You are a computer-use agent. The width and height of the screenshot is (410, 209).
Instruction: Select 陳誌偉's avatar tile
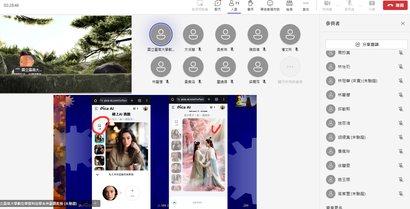click(x=258, y=34)
